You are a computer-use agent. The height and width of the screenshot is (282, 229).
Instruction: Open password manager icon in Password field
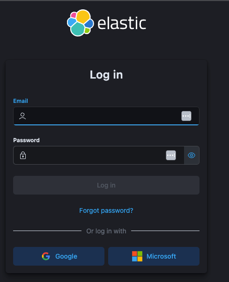(171, 155)
